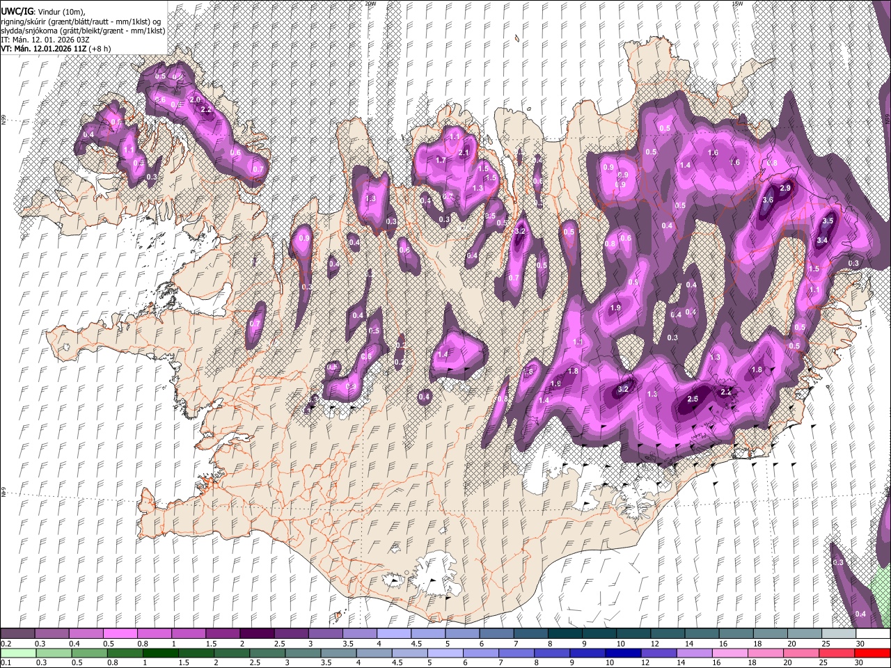
Task: Click the 3.6 precipitation value on map
Action: point(768,200)
